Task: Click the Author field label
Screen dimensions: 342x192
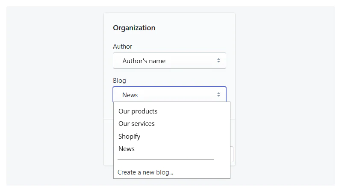Action: click(x=123, y=47)
